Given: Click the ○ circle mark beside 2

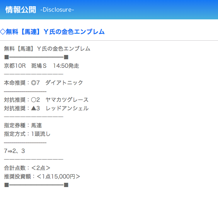Looking at the screenshot, I should (34, 100).
